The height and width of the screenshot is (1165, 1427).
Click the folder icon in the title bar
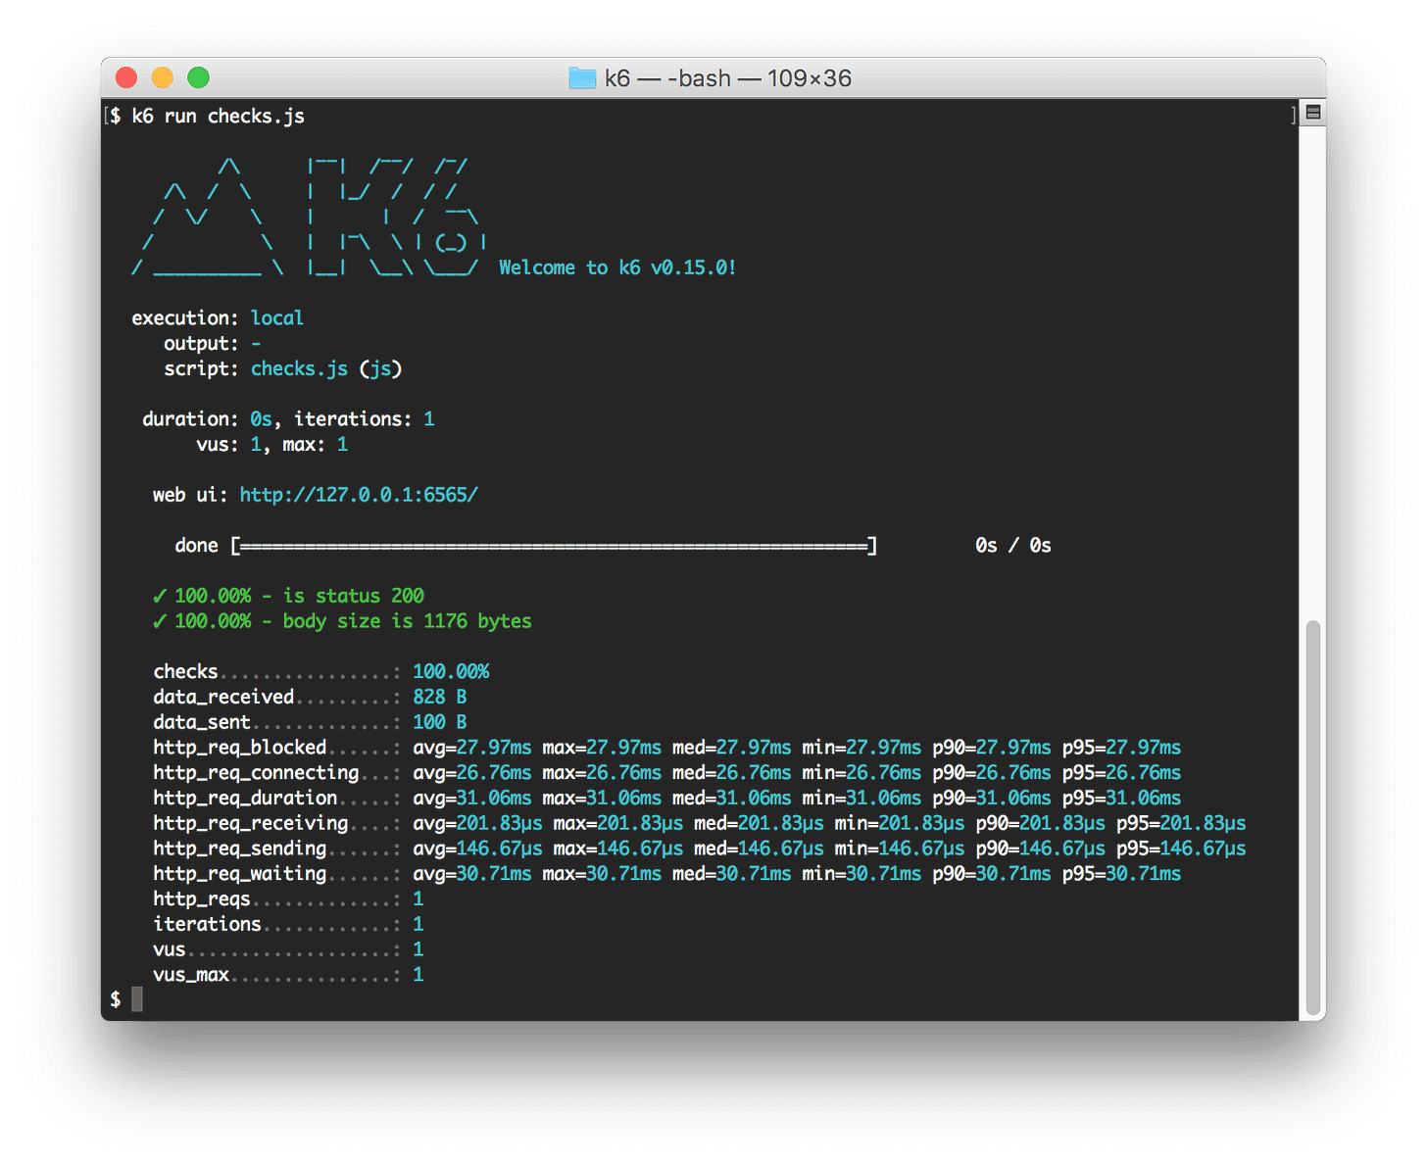(582, 77)
